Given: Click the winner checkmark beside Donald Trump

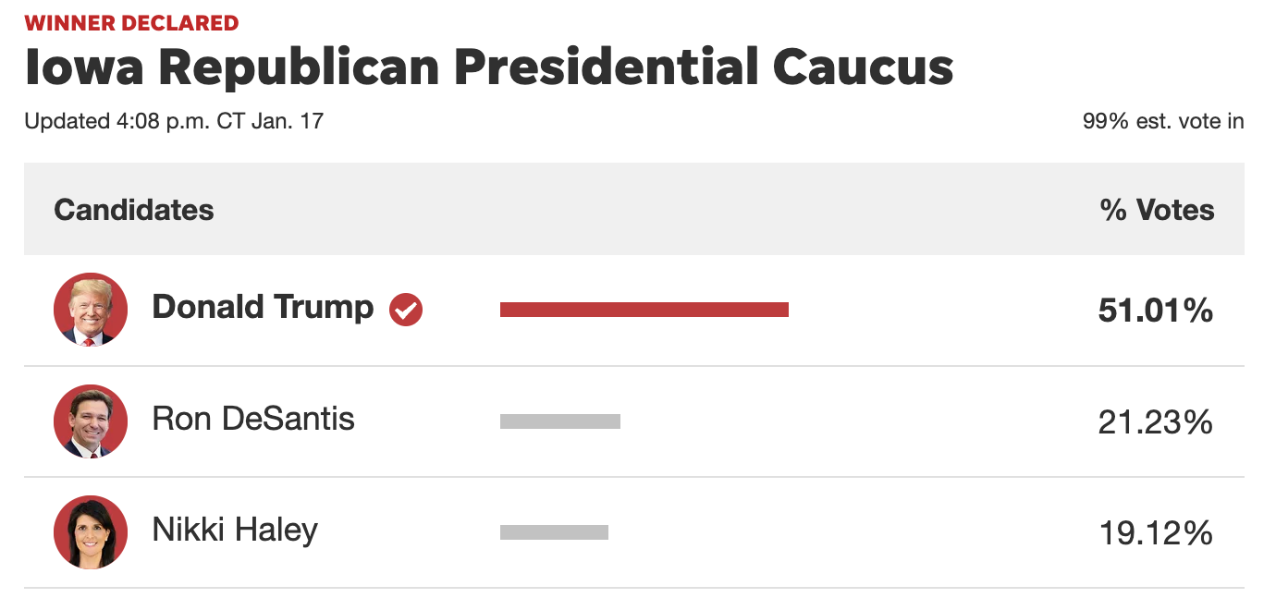Looking at the screenshot, I should point(406,311).
